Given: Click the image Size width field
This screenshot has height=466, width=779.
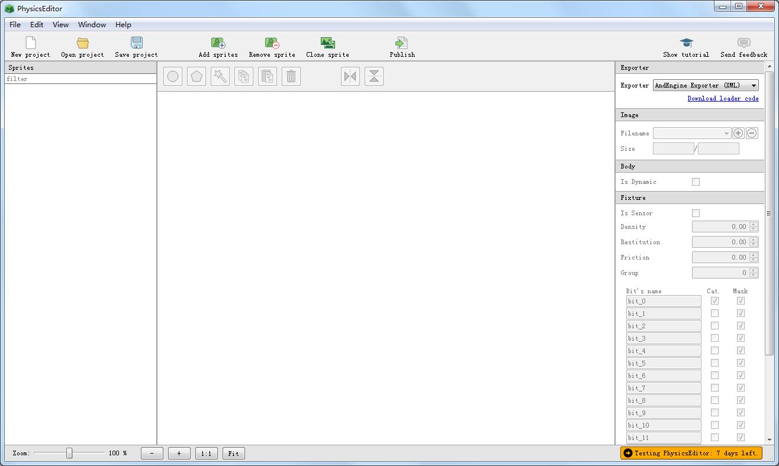Looking at the screenshot, I should (x=673, y=148).
